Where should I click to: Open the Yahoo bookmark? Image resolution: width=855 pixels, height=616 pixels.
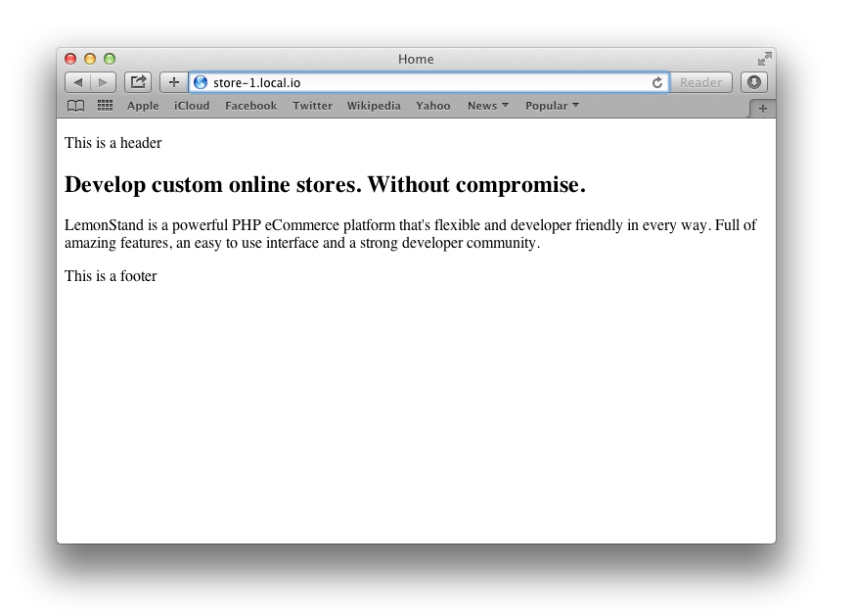click(433, 106)
